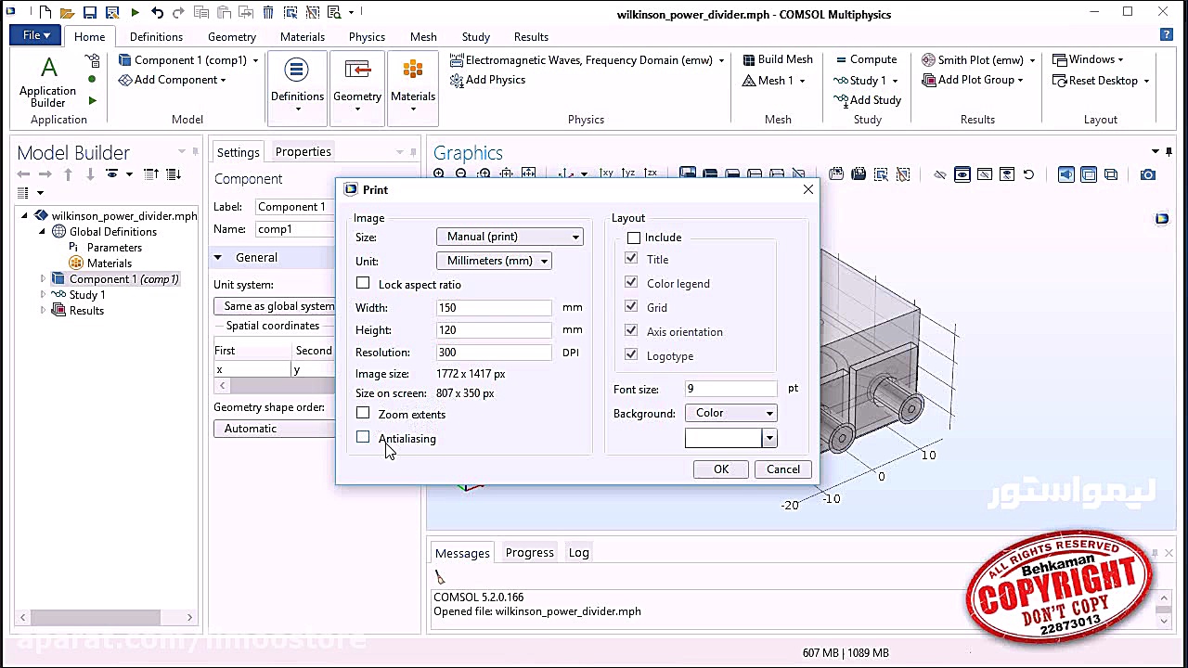Uncheck the Color legend checkbox
1188x668 pixels.
pyautogui.click(x=631, y=283)
